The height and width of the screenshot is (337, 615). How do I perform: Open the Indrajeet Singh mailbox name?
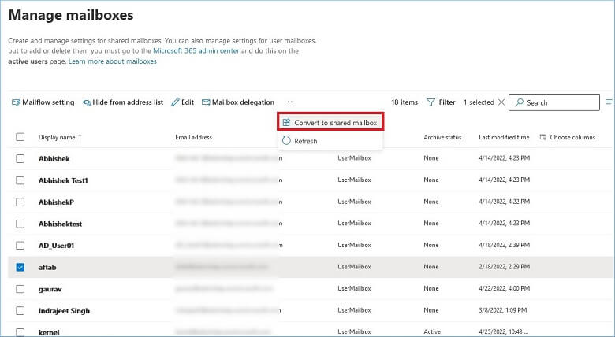(x=64, y=311)
